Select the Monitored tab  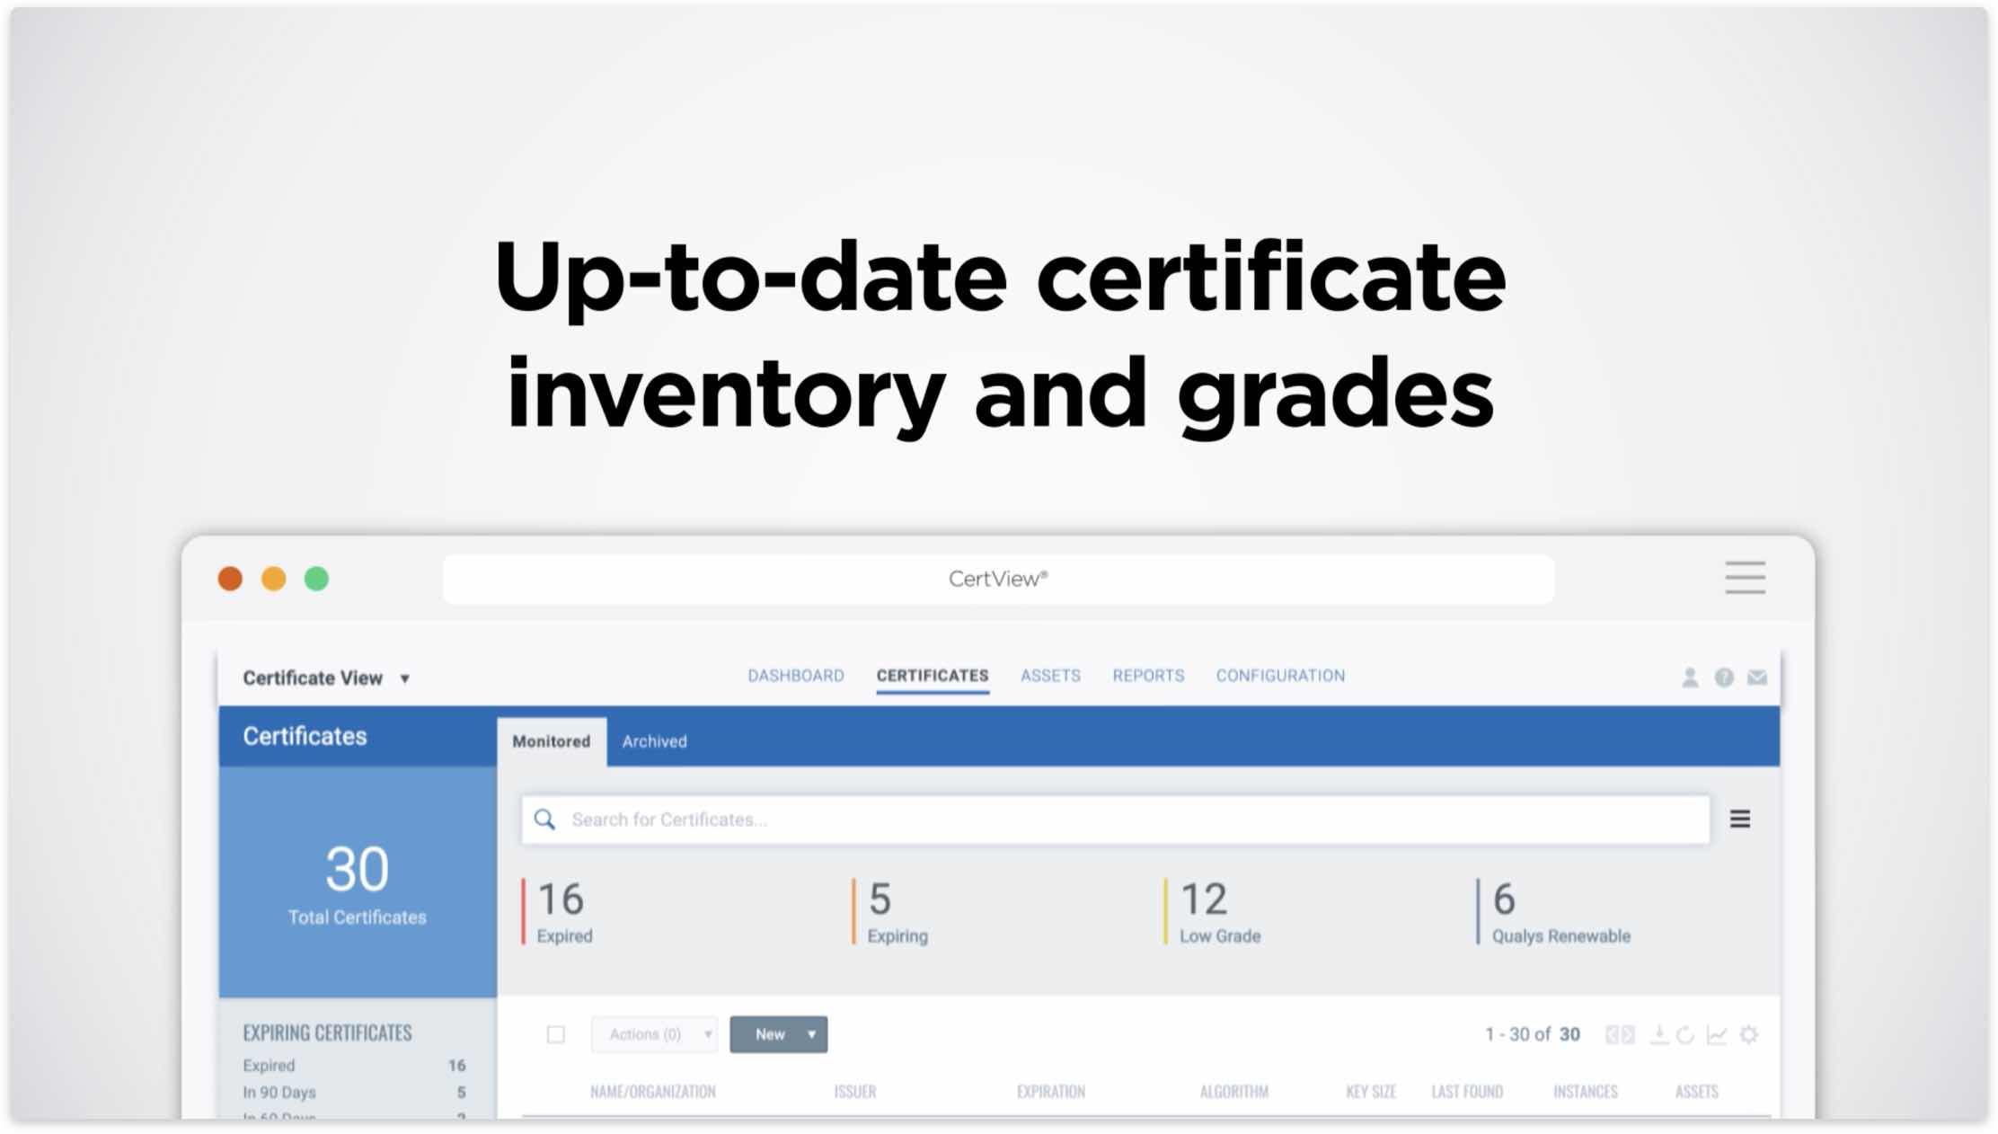552,741
